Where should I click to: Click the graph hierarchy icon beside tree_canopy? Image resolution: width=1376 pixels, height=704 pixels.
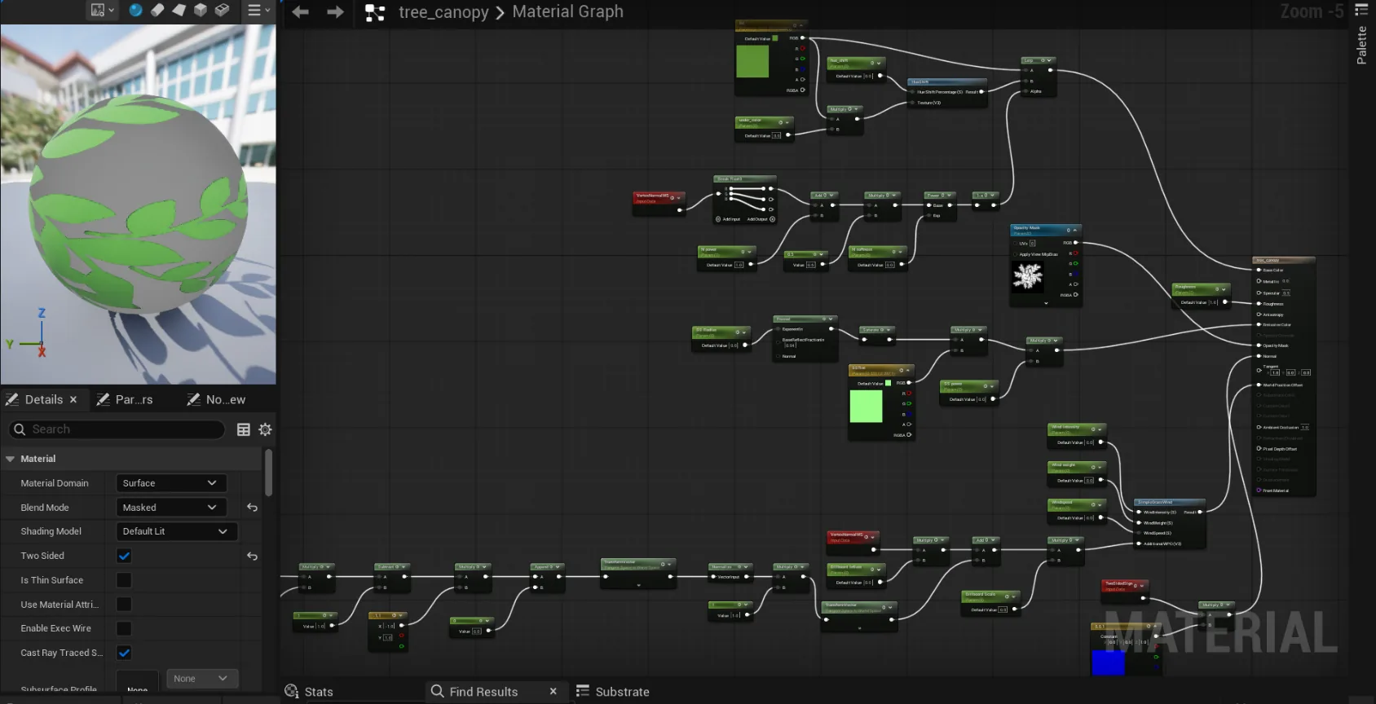point(375,12)
